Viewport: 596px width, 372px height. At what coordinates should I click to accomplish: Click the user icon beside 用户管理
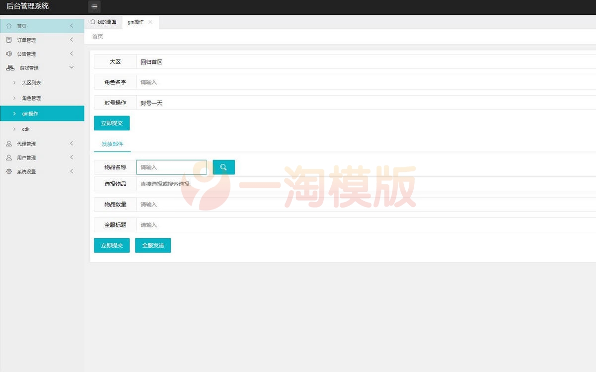9,158
